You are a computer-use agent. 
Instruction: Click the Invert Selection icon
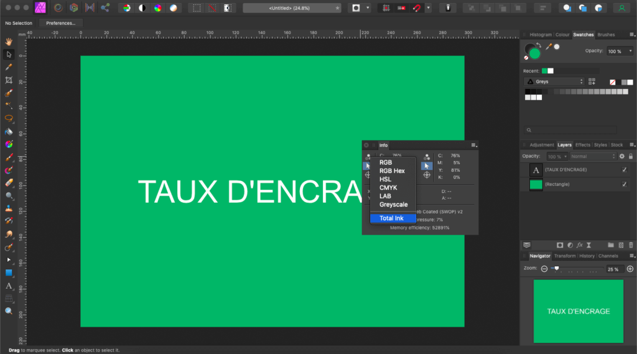pyautogui.click(x=228, y=8)
